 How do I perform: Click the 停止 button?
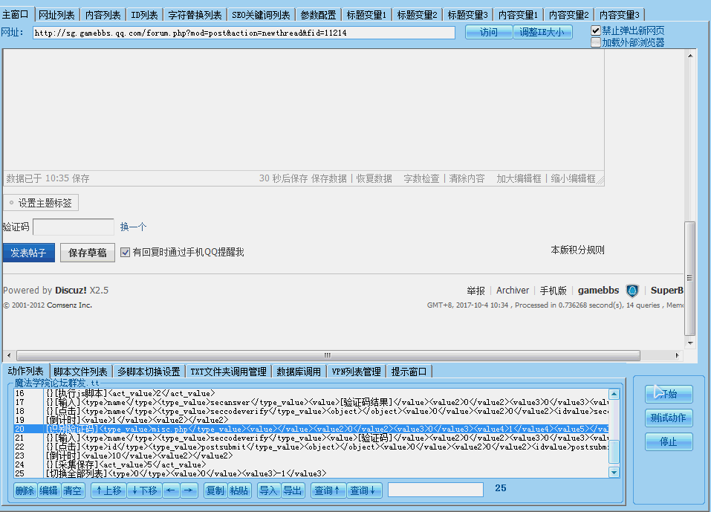[x=669, y=441]
